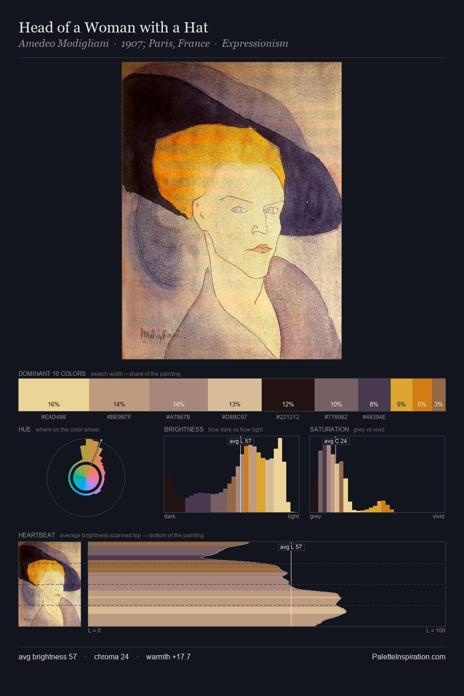This screenshot has width=464, height=696.
Task: Click the artist name Amedeo Modigliani
Action: click(64, 44)
